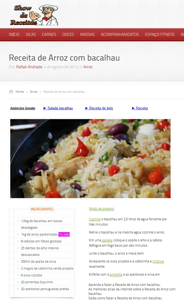This screenshot has height=308, width=184.
Task: Click Home in the breadcrumb trail
Action: [x=20, y=92]
